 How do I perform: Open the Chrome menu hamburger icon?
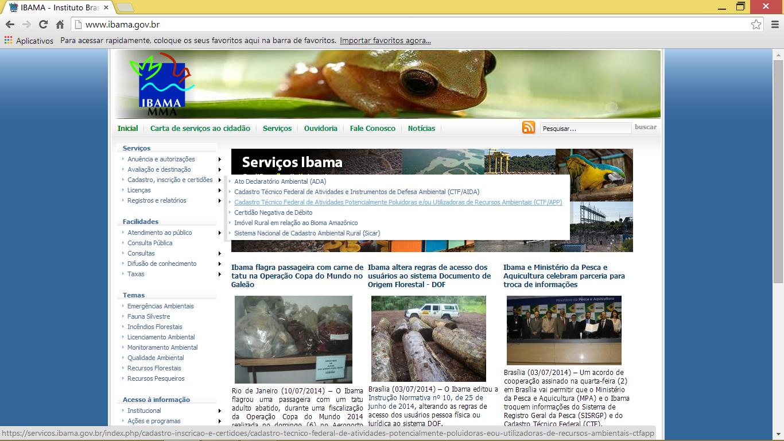(x=774, y=24)
